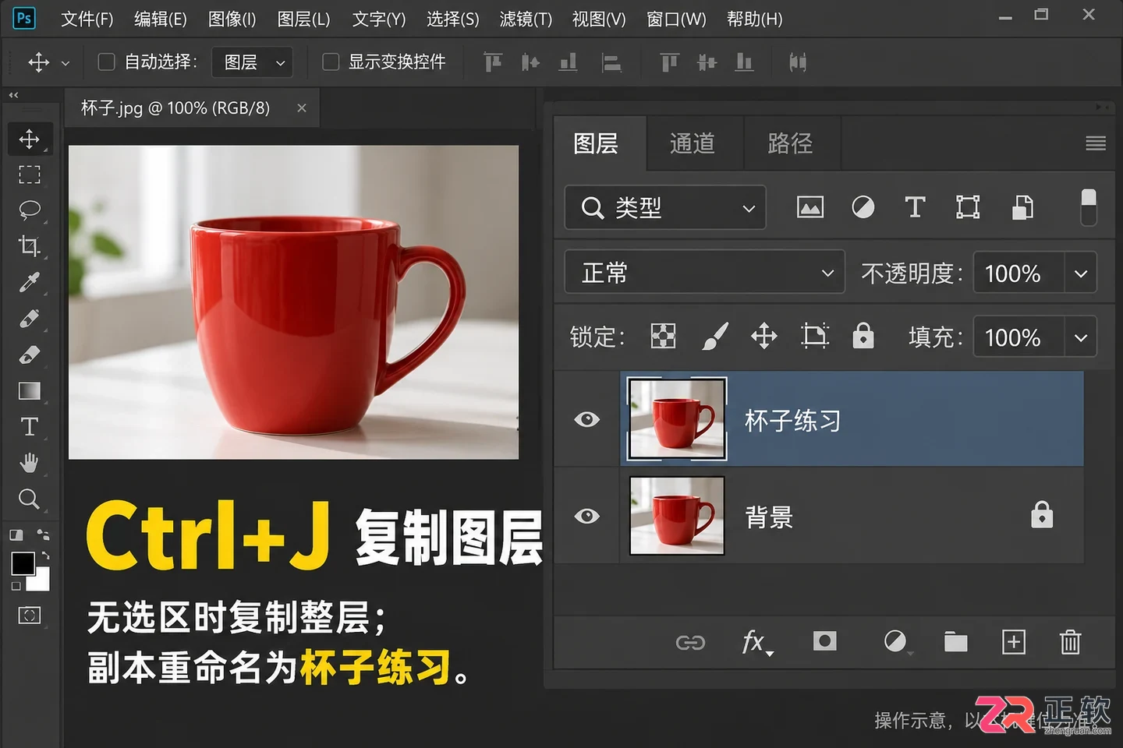This screenshot has width=1123, height=748.
Task: Enable the 显示变换控件 checkbox
Action: click(x=331, y=62)
